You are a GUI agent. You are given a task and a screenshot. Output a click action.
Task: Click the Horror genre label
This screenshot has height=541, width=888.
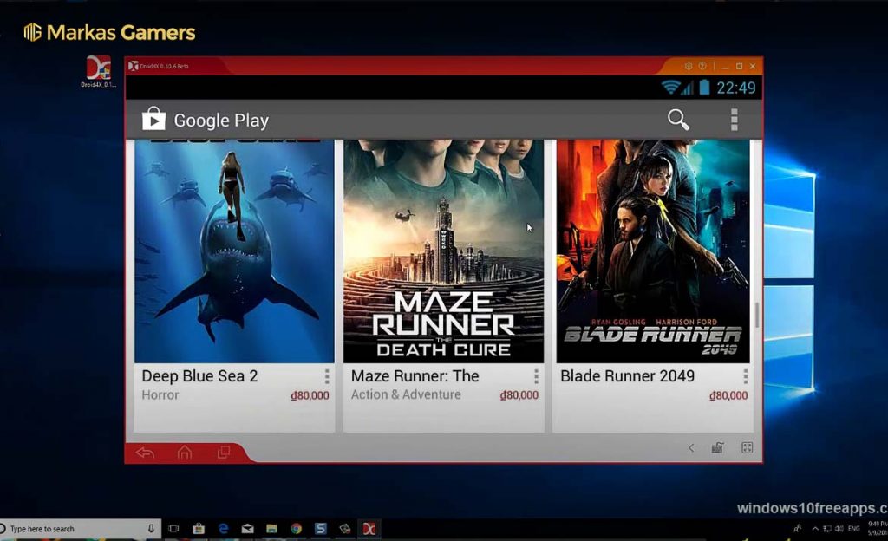coord(160,395)
